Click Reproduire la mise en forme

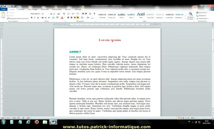[18, 19]
